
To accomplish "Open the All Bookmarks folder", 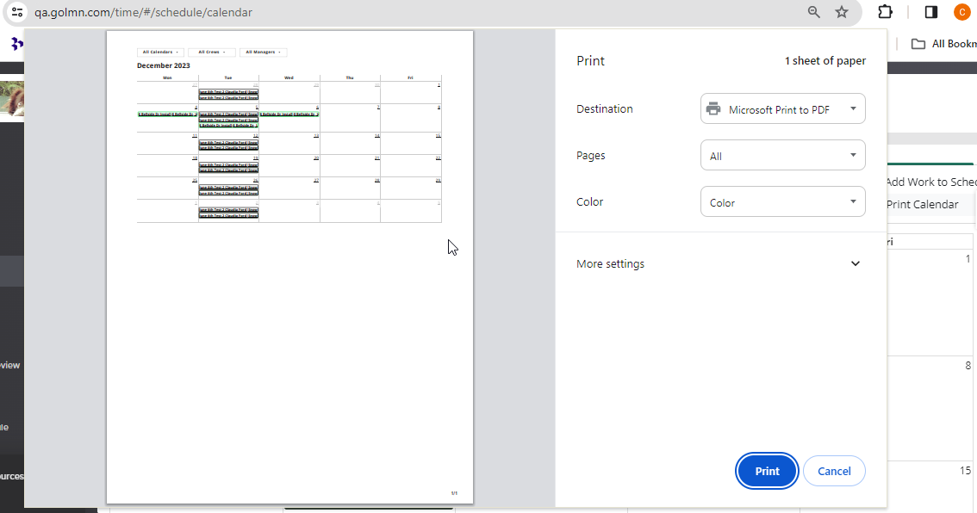I will [x=943, y=44].
